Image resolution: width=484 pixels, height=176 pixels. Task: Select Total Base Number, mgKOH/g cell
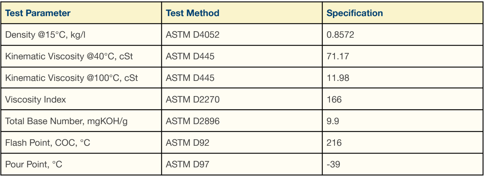[x=81, y=121]
